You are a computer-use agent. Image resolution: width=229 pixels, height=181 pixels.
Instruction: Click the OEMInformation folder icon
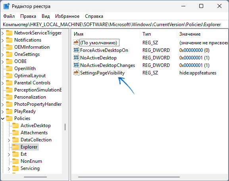9,47
